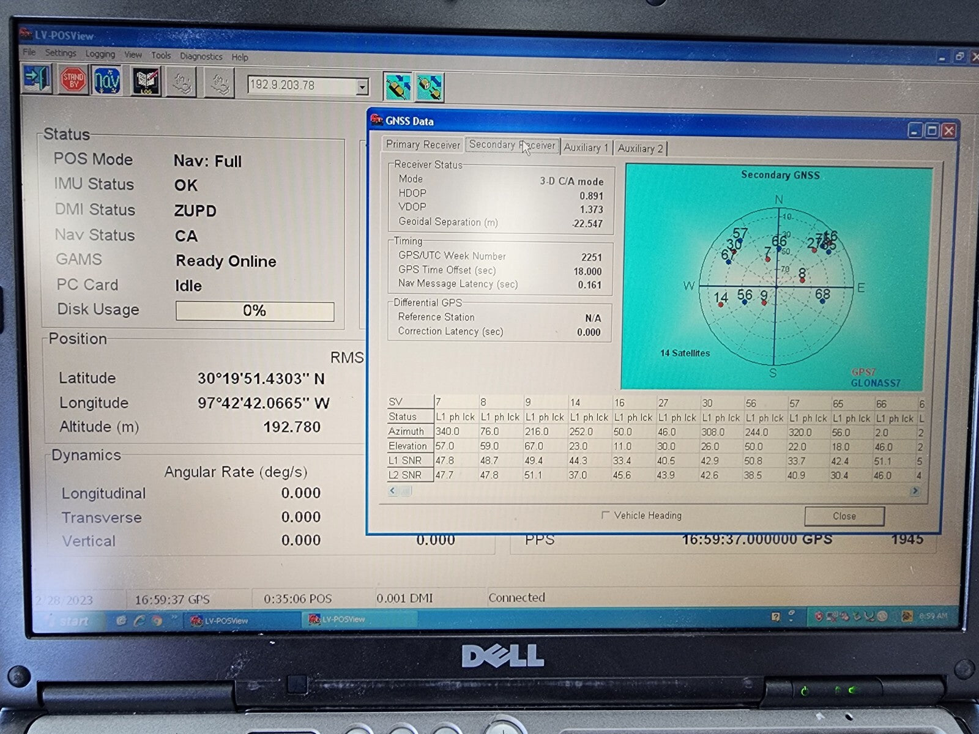
Task: Click the Log data toolbar icon
Action: (147, 81)
